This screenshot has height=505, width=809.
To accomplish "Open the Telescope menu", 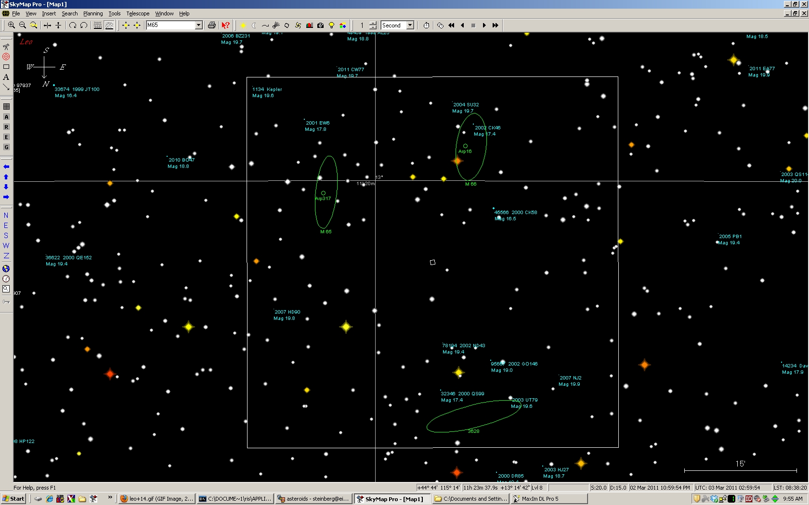I will tap(138, 13).
